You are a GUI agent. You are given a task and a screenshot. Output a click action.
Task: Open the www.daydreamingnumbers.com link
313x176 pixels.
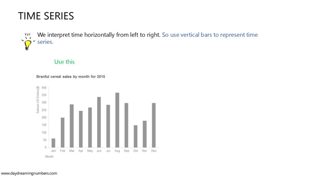pos(29,173)
